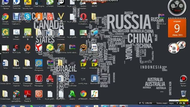Open Cheat Engine shortcut
Image resolution: width=190 pixels, height=107 pixels.
39,4
